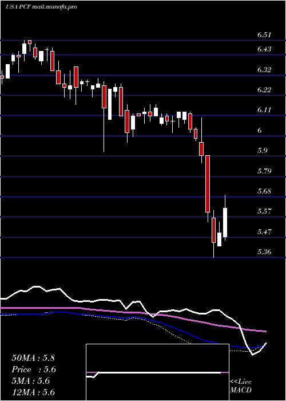Click the 5MA : 5.6 readout
This screenshot has height=401, width=286.
31,381
